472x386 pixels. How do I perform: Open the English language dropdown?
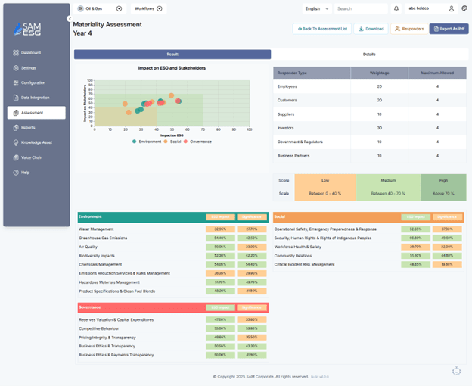[x=316, y=8]
